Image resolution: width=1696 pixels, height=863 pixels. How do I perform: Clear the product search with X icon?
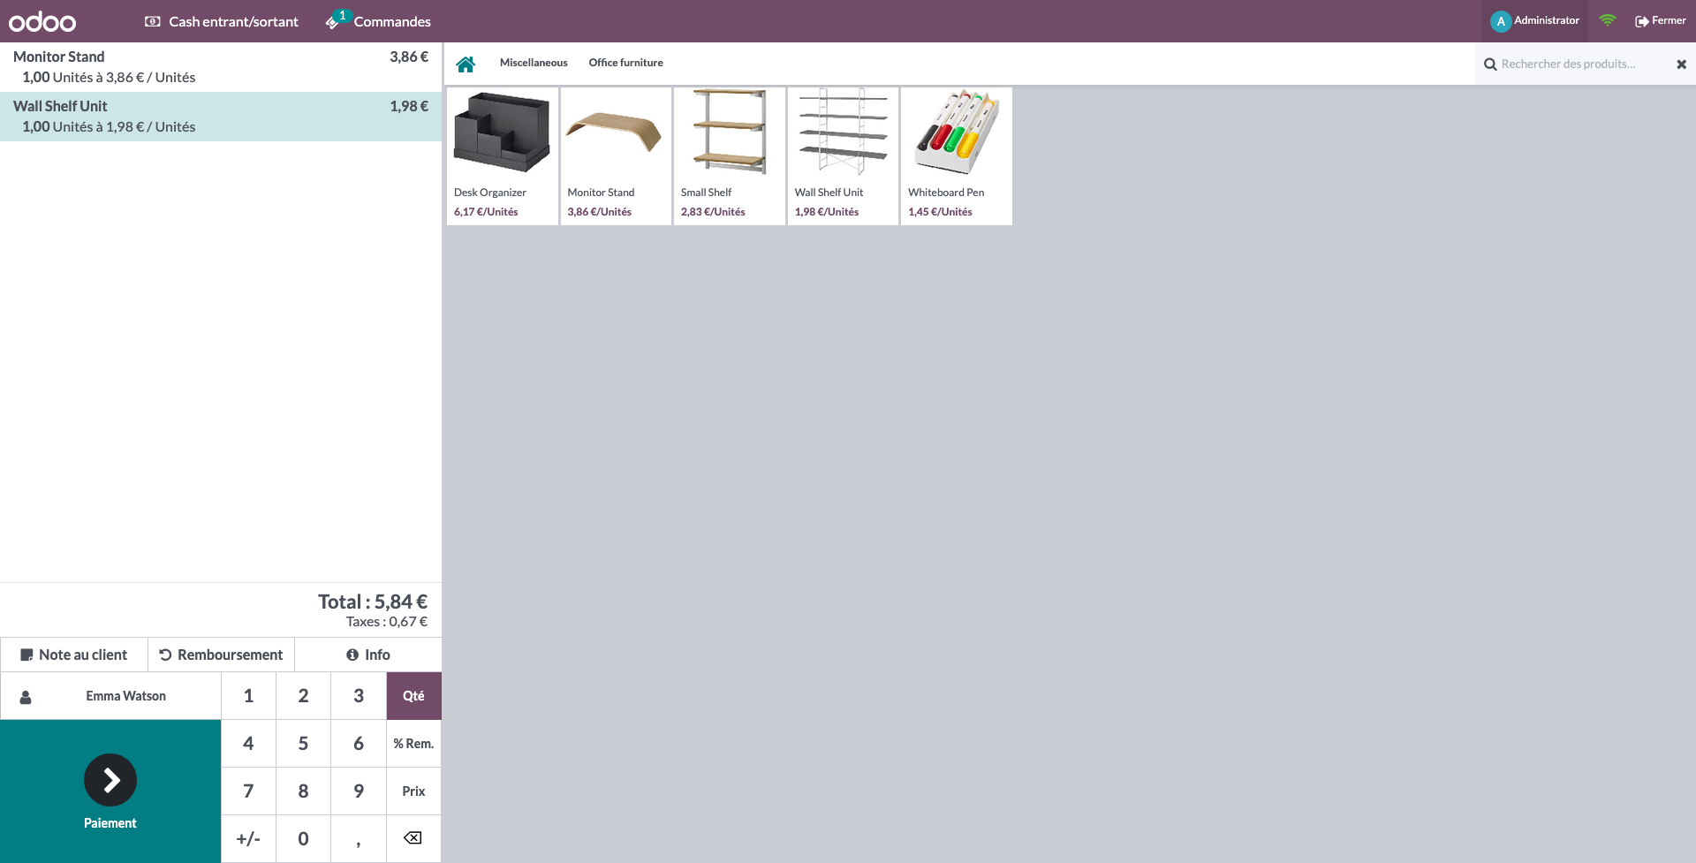[x=1681, y=64]
